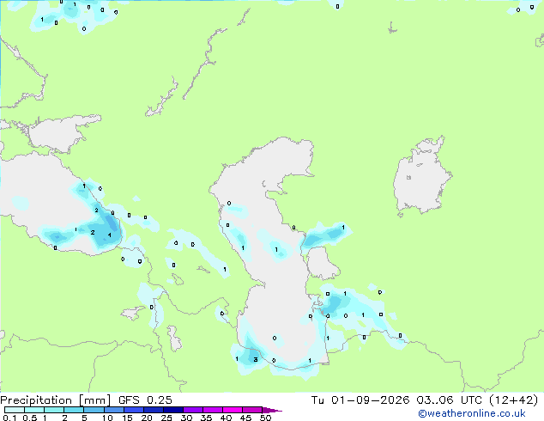Select the 40–45 mm magenta legend swatch
The image size is (544, 421).
click(x=233, y=410)
